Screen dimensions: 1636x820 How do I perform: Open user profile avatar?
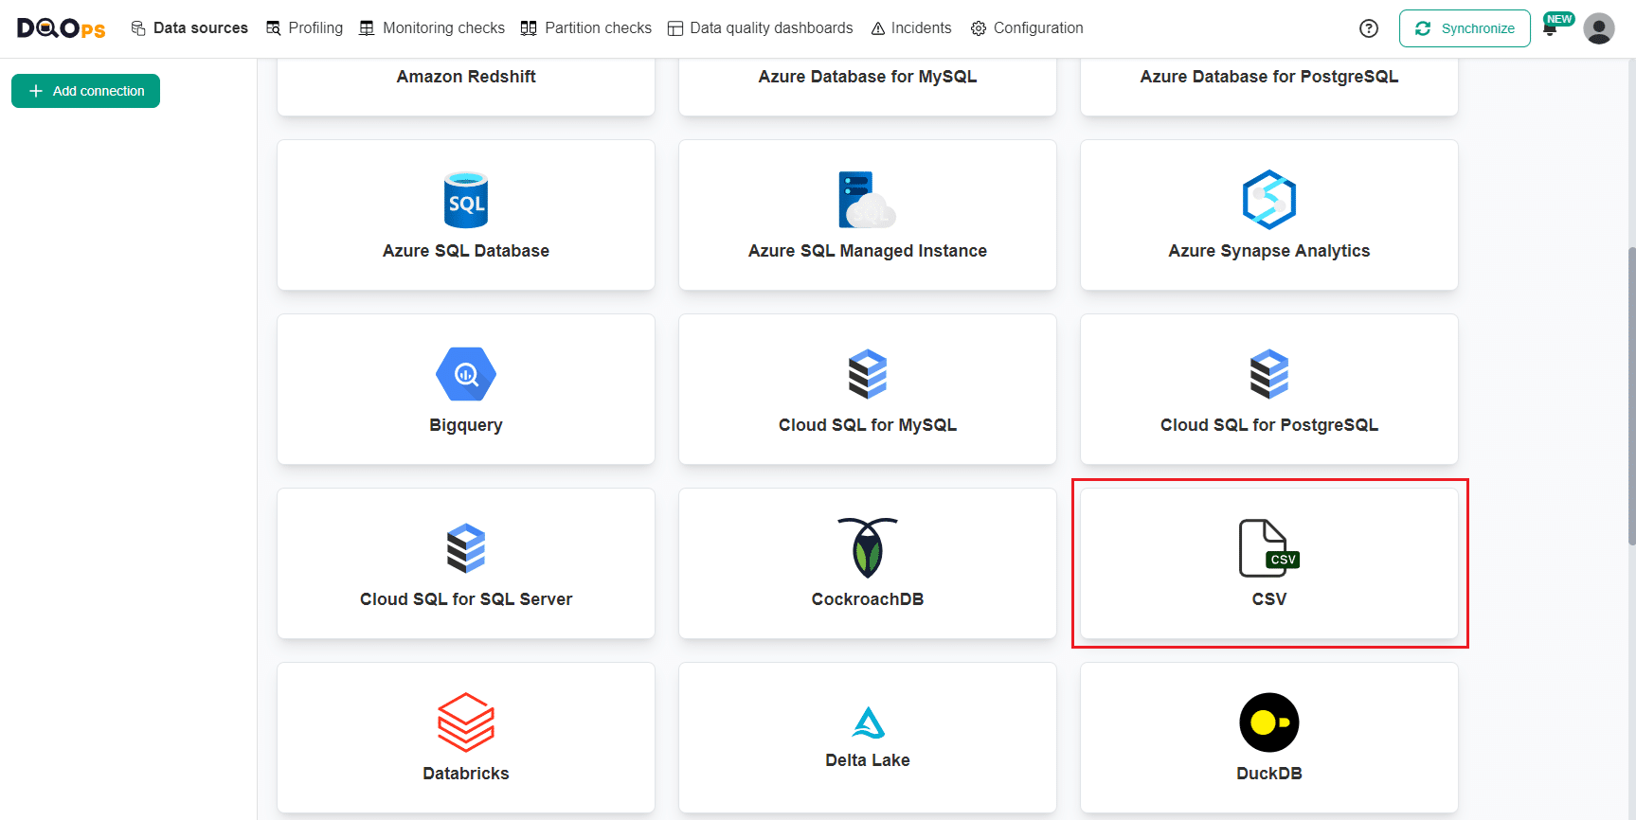(1599, 28)
